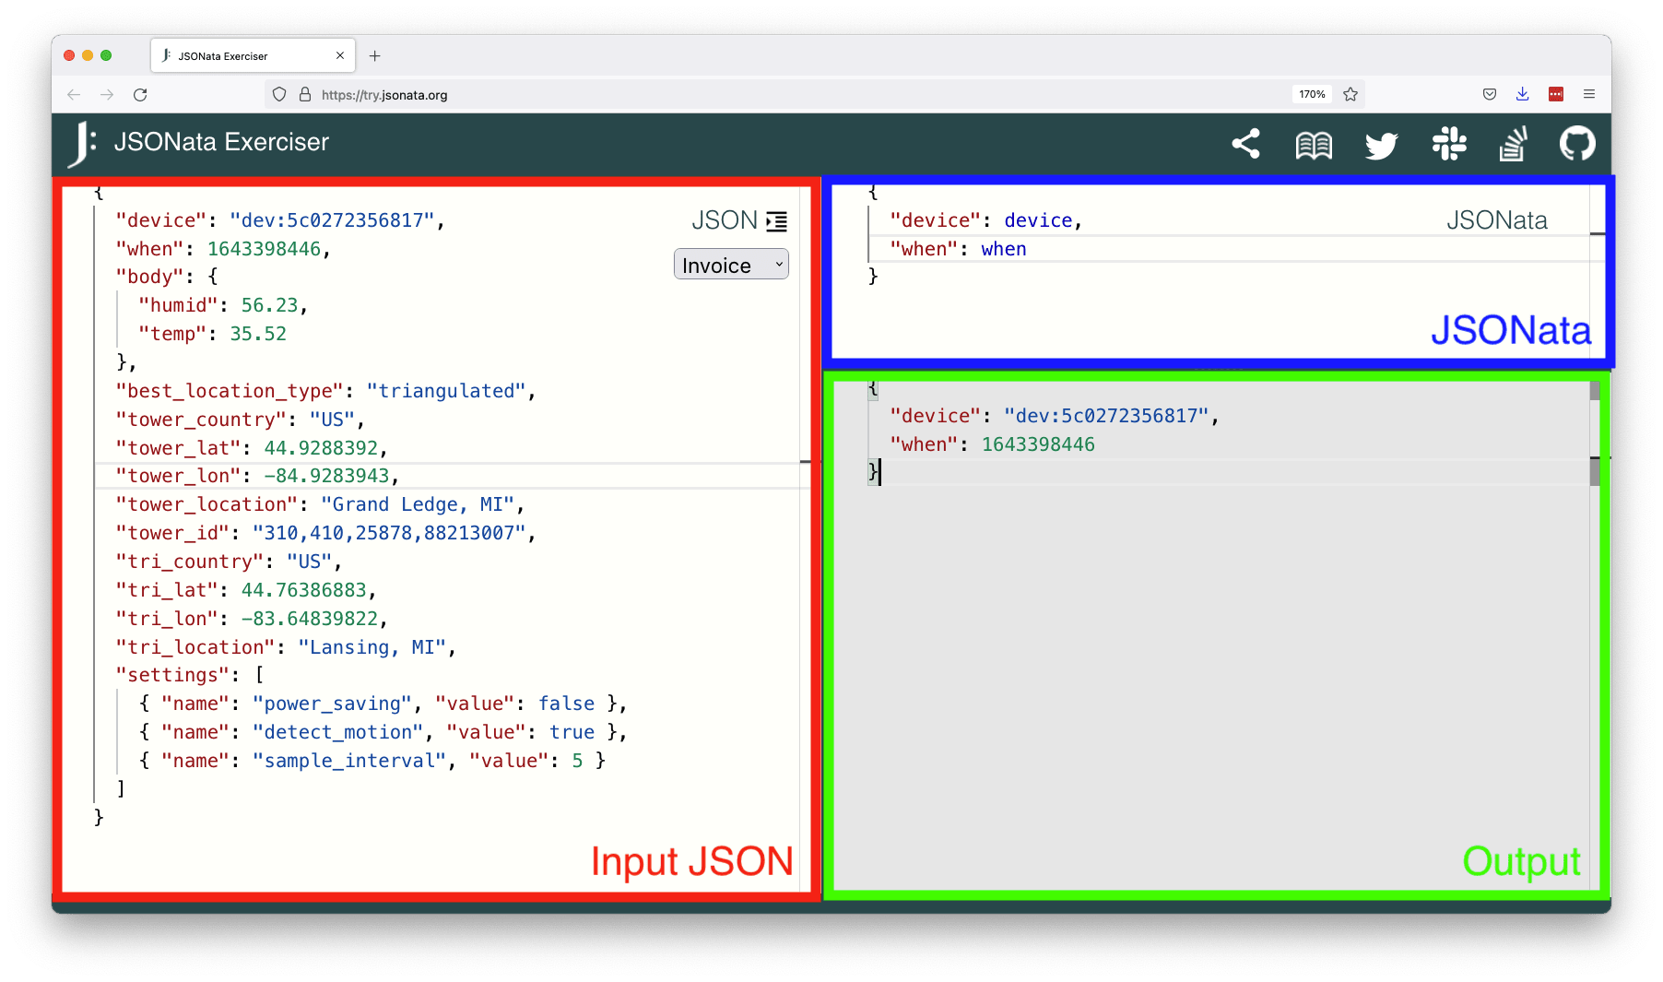Open the Invoice sample dropdown
The width and height of the screenshot is (1663, 982).
click(x=731, y=265)
